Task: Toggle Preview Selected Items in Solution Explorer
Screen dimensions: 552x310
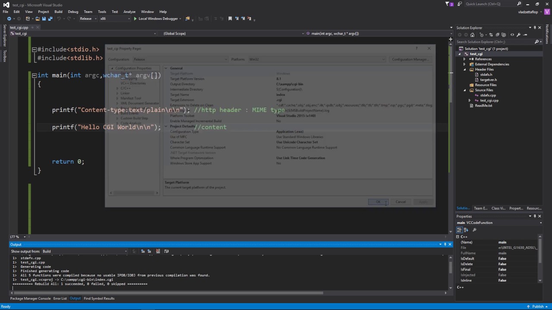Action: pos(525,35)
